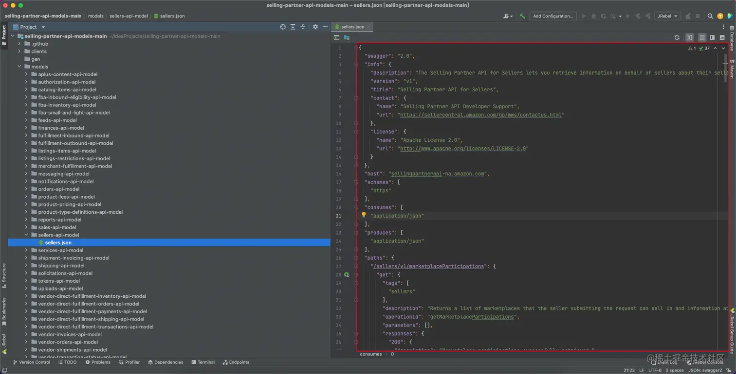Open the Endpoints tool window

[236, 362]
